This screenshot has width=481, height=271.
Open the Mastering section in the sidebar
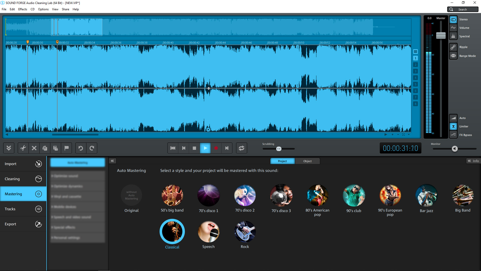[x=23, y=194]
